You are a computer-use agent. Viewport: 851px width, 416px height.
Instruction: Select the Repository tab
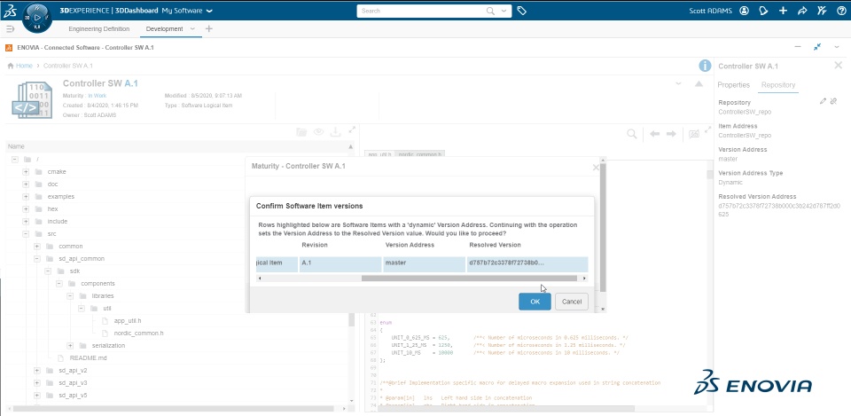point(778,85)
